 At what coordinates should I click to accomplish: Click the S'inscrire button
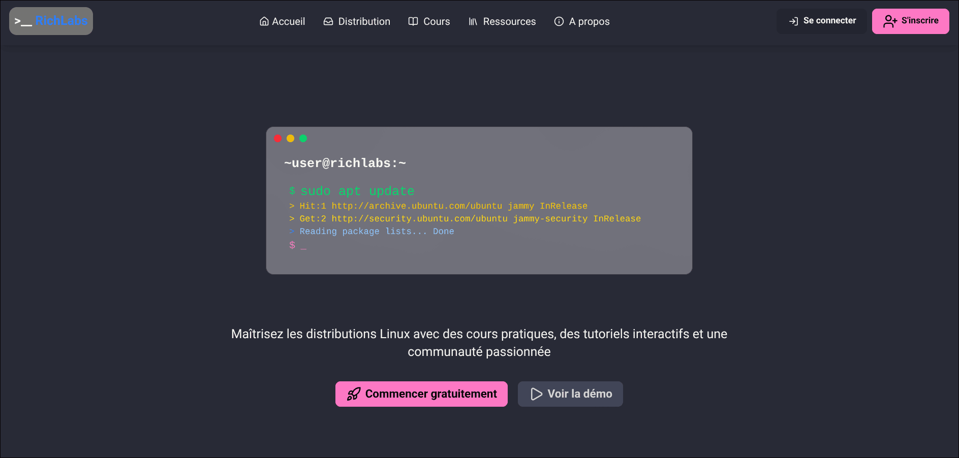(911, 21)
